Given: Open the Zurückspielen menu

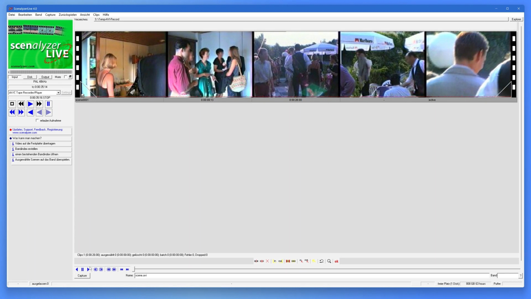Looking at the screenshot, I should click(68, 15).
